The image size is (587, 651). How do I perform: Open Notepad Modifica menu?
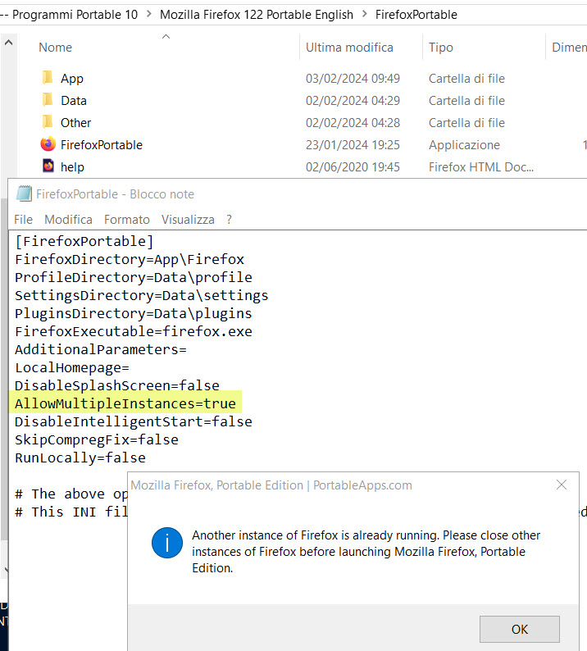click(69, 219)
